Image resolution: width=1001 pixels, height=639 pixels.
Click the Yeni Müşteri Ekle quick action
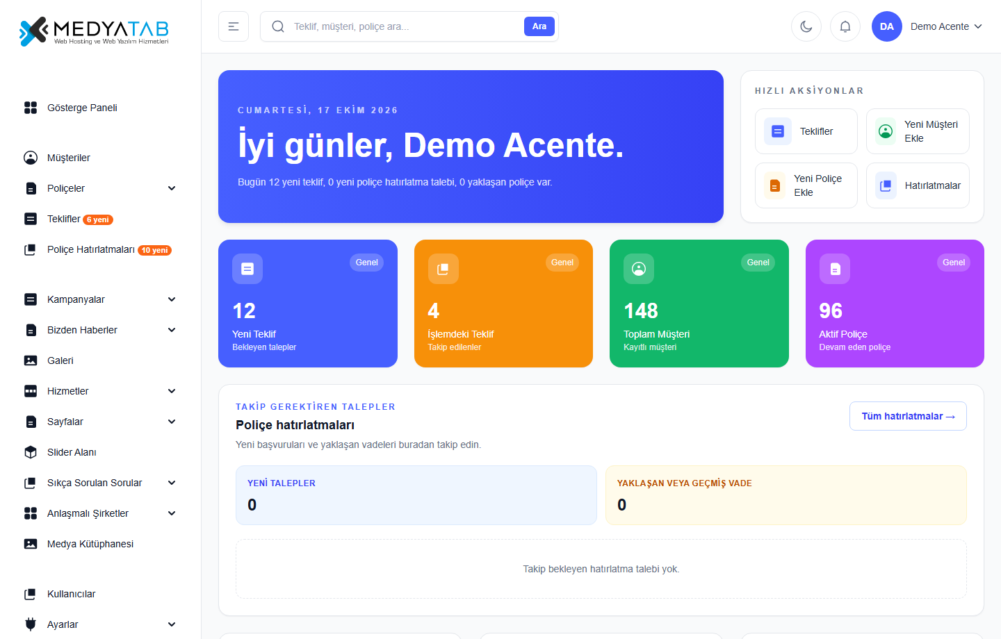coord(918,131)
